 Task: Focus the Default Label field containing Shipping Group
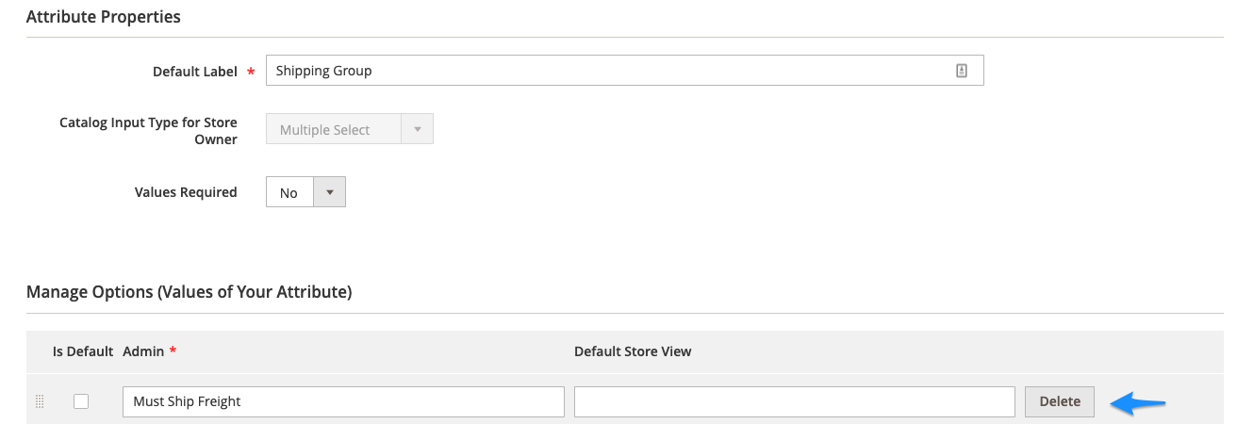pyautogui.click(x=603, y=71)
